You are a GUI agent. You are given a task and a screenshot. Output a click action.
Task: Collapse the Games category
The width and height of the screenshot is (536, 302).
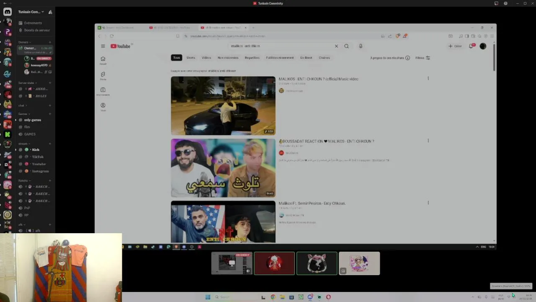24,114
